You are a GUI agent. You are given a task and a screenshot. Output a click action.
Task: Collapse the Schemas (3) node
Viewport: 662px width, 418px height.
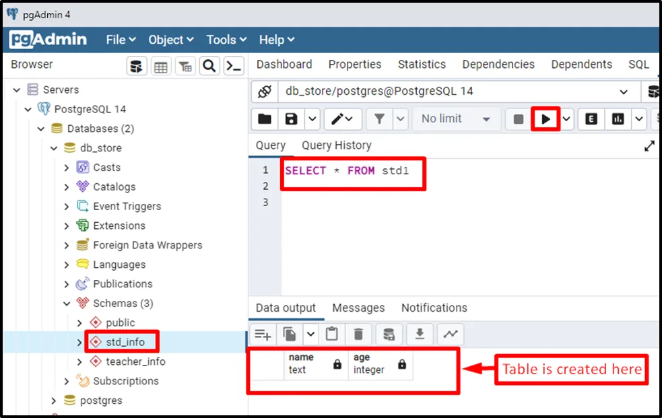tap(67, 304)
